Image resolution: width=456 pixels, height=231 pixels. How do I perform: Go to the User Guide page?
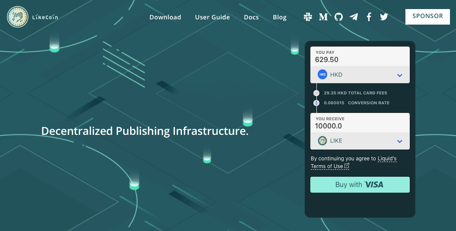(212, 17)
